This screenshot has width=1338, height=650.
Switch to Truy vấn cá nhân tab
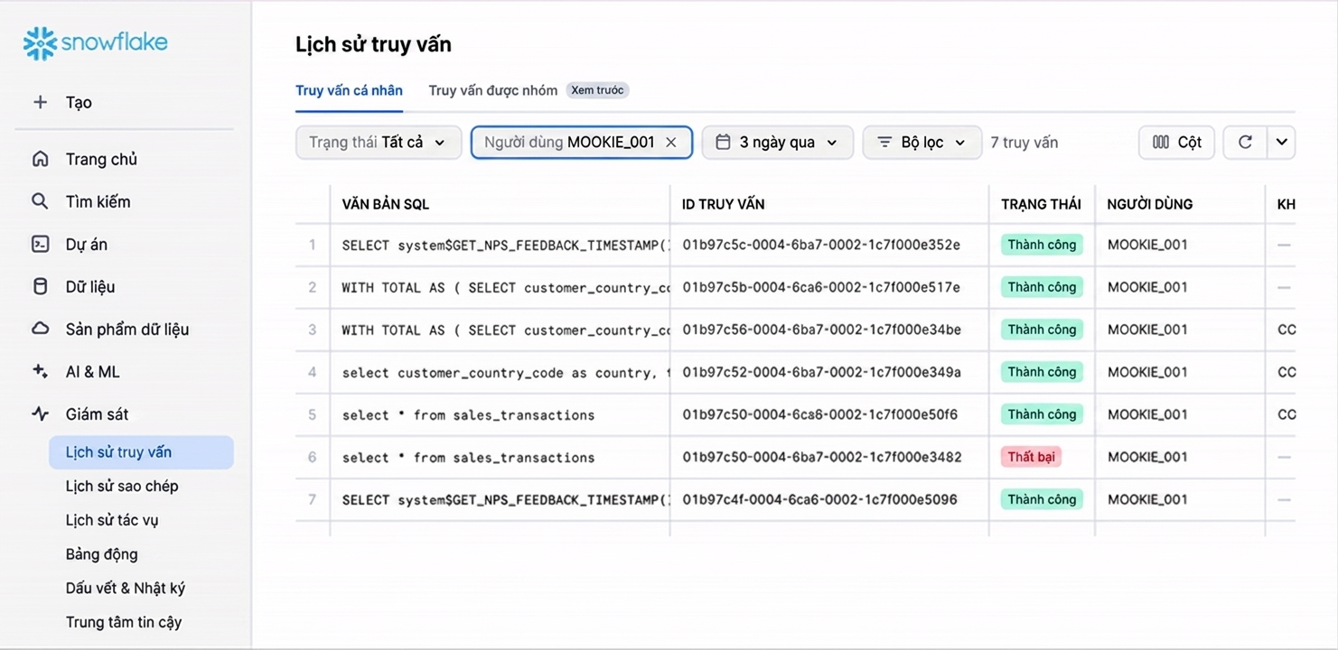pyautogui.click(x=349, y=90)
